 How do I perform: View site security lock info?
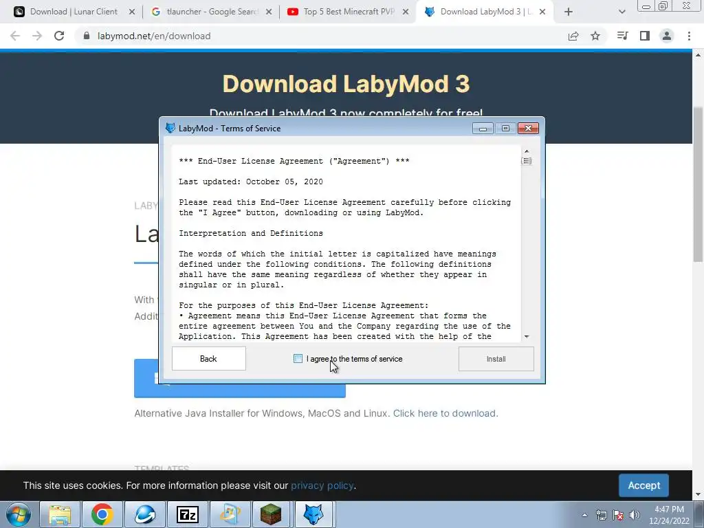pos(87,36)
